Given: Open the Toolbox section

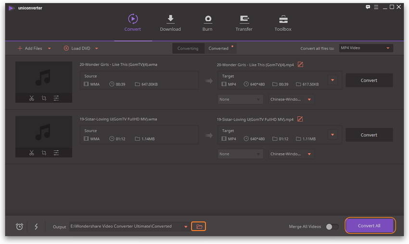Looking at the screenshot, I should coord(283,23).
